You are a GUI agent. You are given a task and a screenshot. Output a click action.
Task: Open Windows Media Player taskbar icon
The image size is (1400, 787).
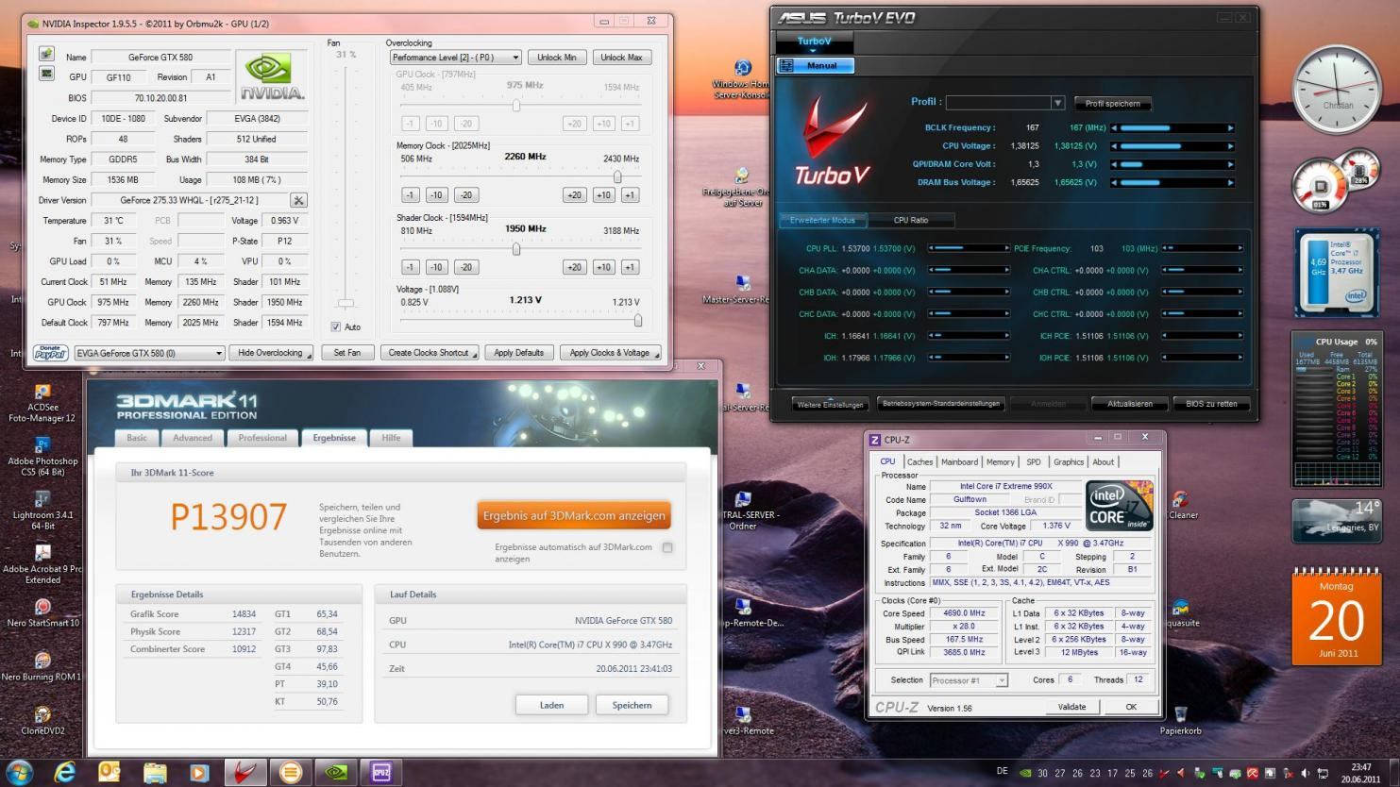tap(199, 772)
